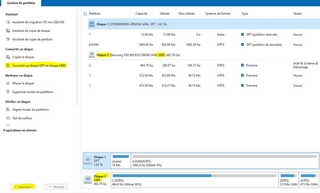Click the Disque 2 drive icon in list
Image resolution: width=320 pixels, height=193 pixels.
(x=92, y=55)
